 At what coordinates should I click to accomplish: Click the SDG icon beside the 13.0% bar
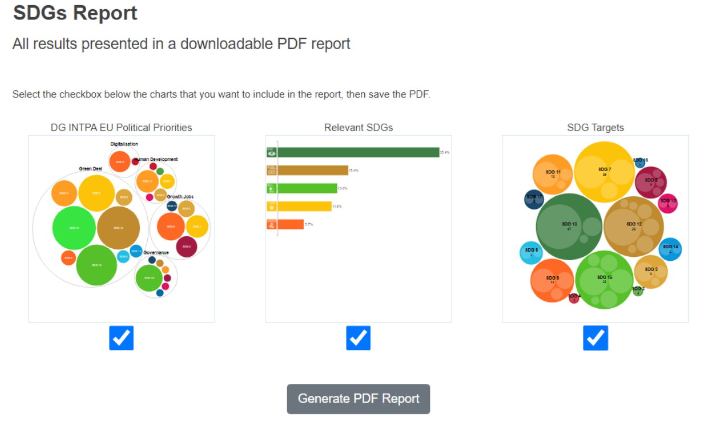[x=272, y=188]
